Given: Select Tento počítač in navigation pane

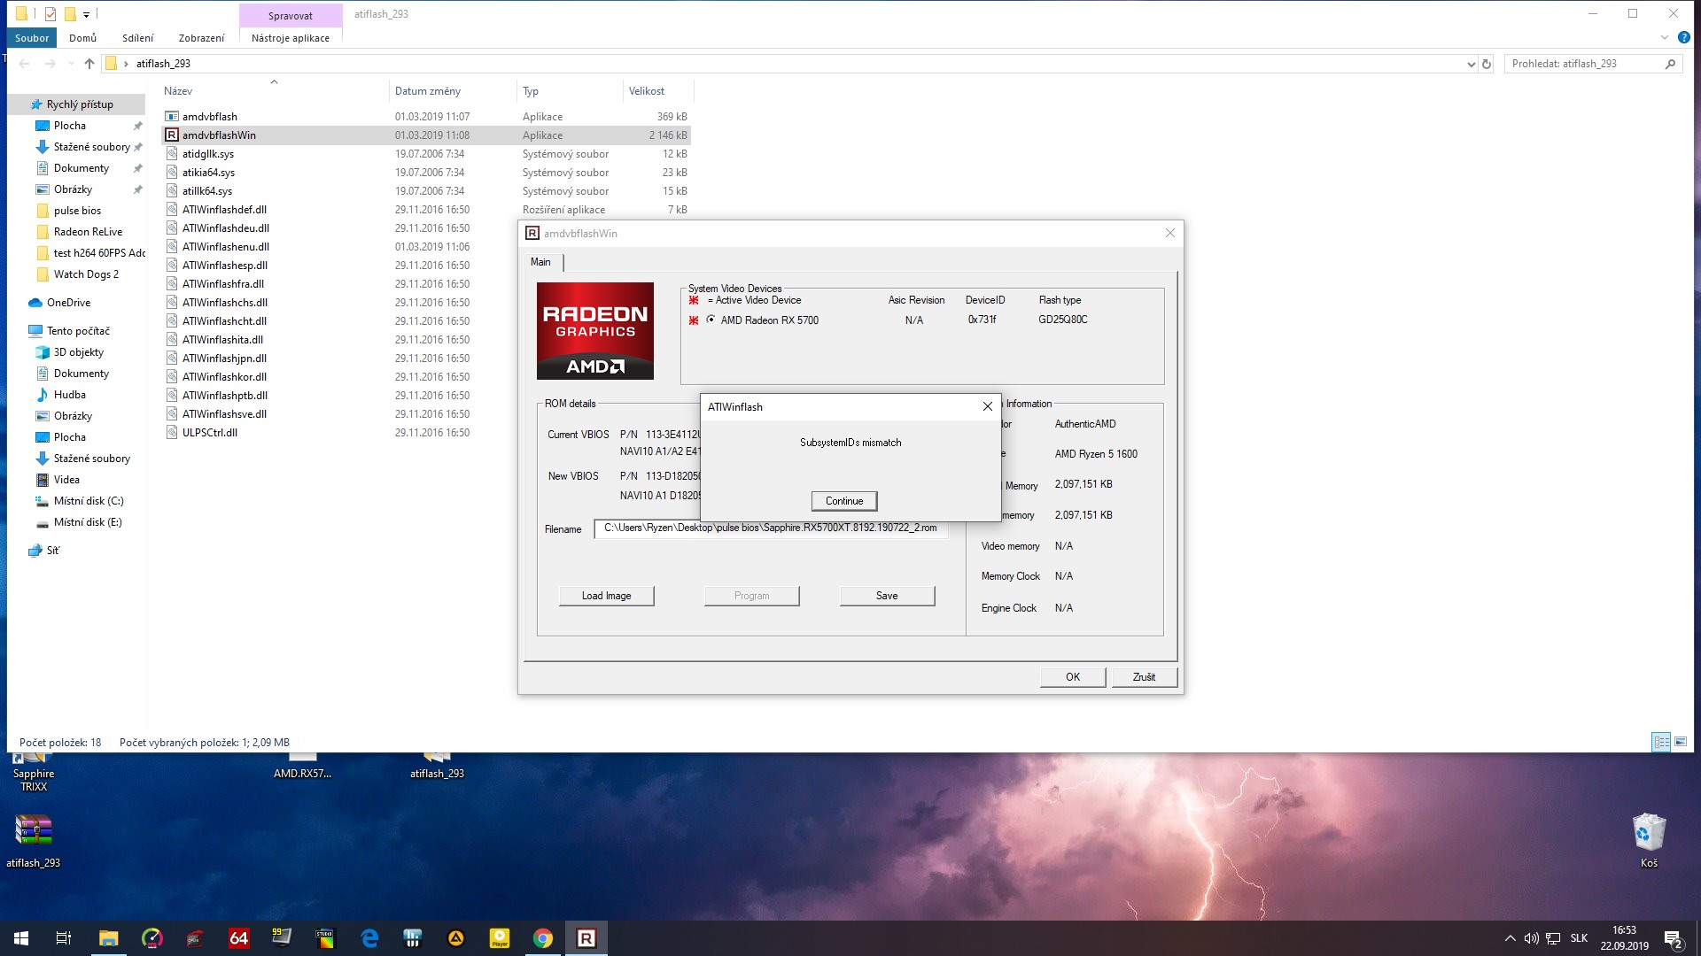Looking at the screenshot, I should 78,331.
